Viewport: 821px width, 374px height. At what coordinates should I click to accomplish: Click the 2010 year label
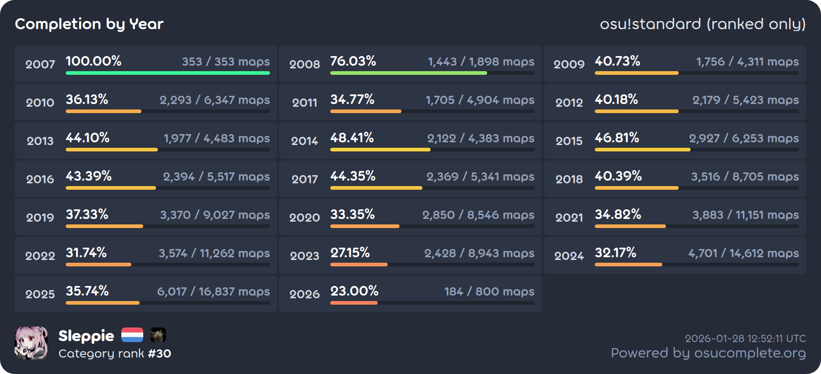(x=40, y=103)
